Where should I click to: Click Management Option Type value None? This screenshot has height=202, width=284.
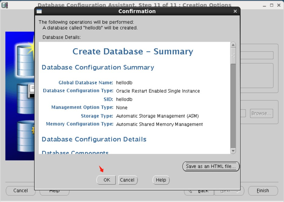[122, 108]
